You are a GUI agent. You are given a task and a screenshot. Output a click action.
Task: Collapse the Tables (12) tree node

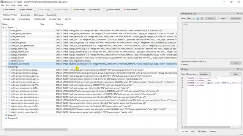pyautogui.click(x=3, y=28)
